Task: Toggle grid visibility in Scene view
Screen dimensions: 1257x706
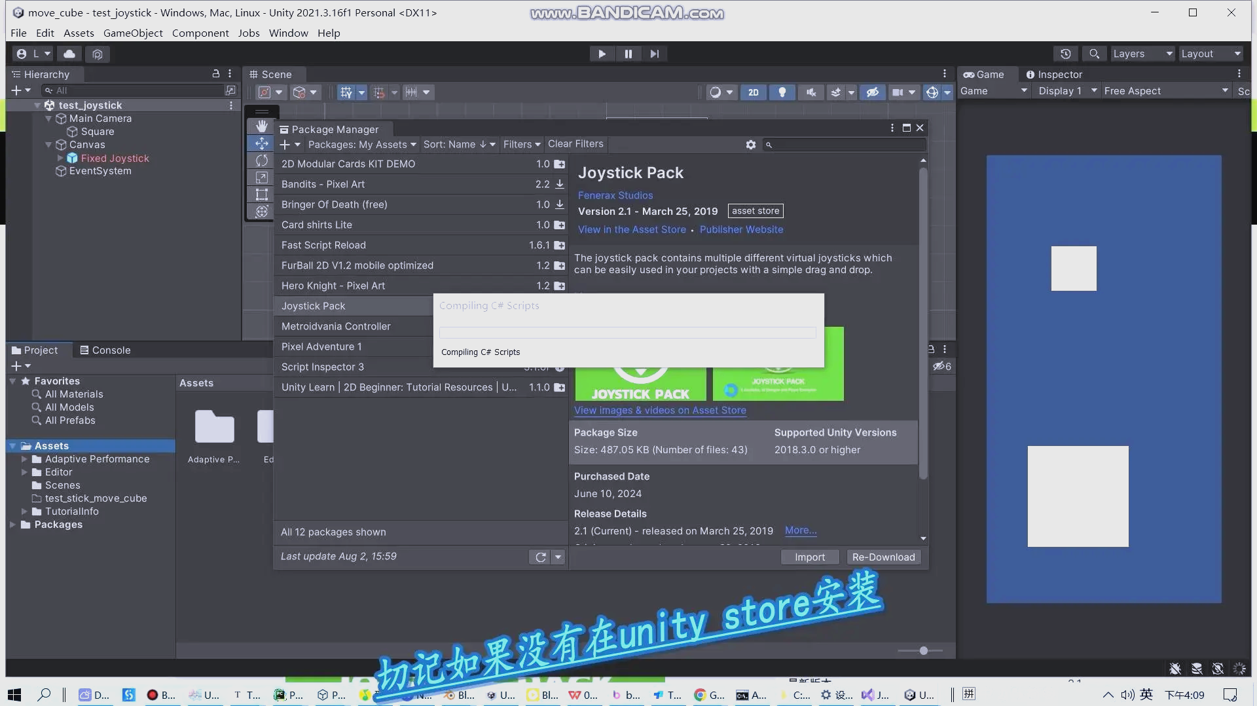Action: (x=346, y=92)
